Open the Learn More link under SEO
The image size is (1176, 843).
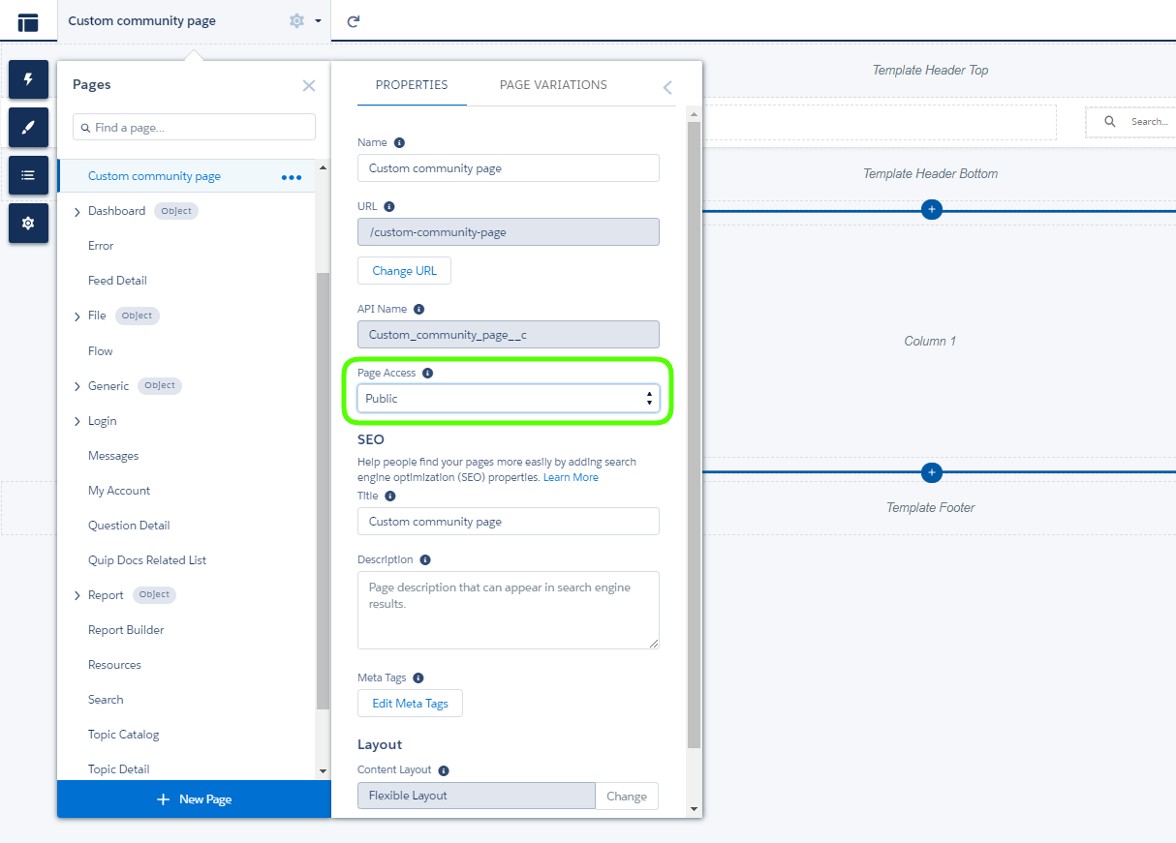tap(571, 476)
